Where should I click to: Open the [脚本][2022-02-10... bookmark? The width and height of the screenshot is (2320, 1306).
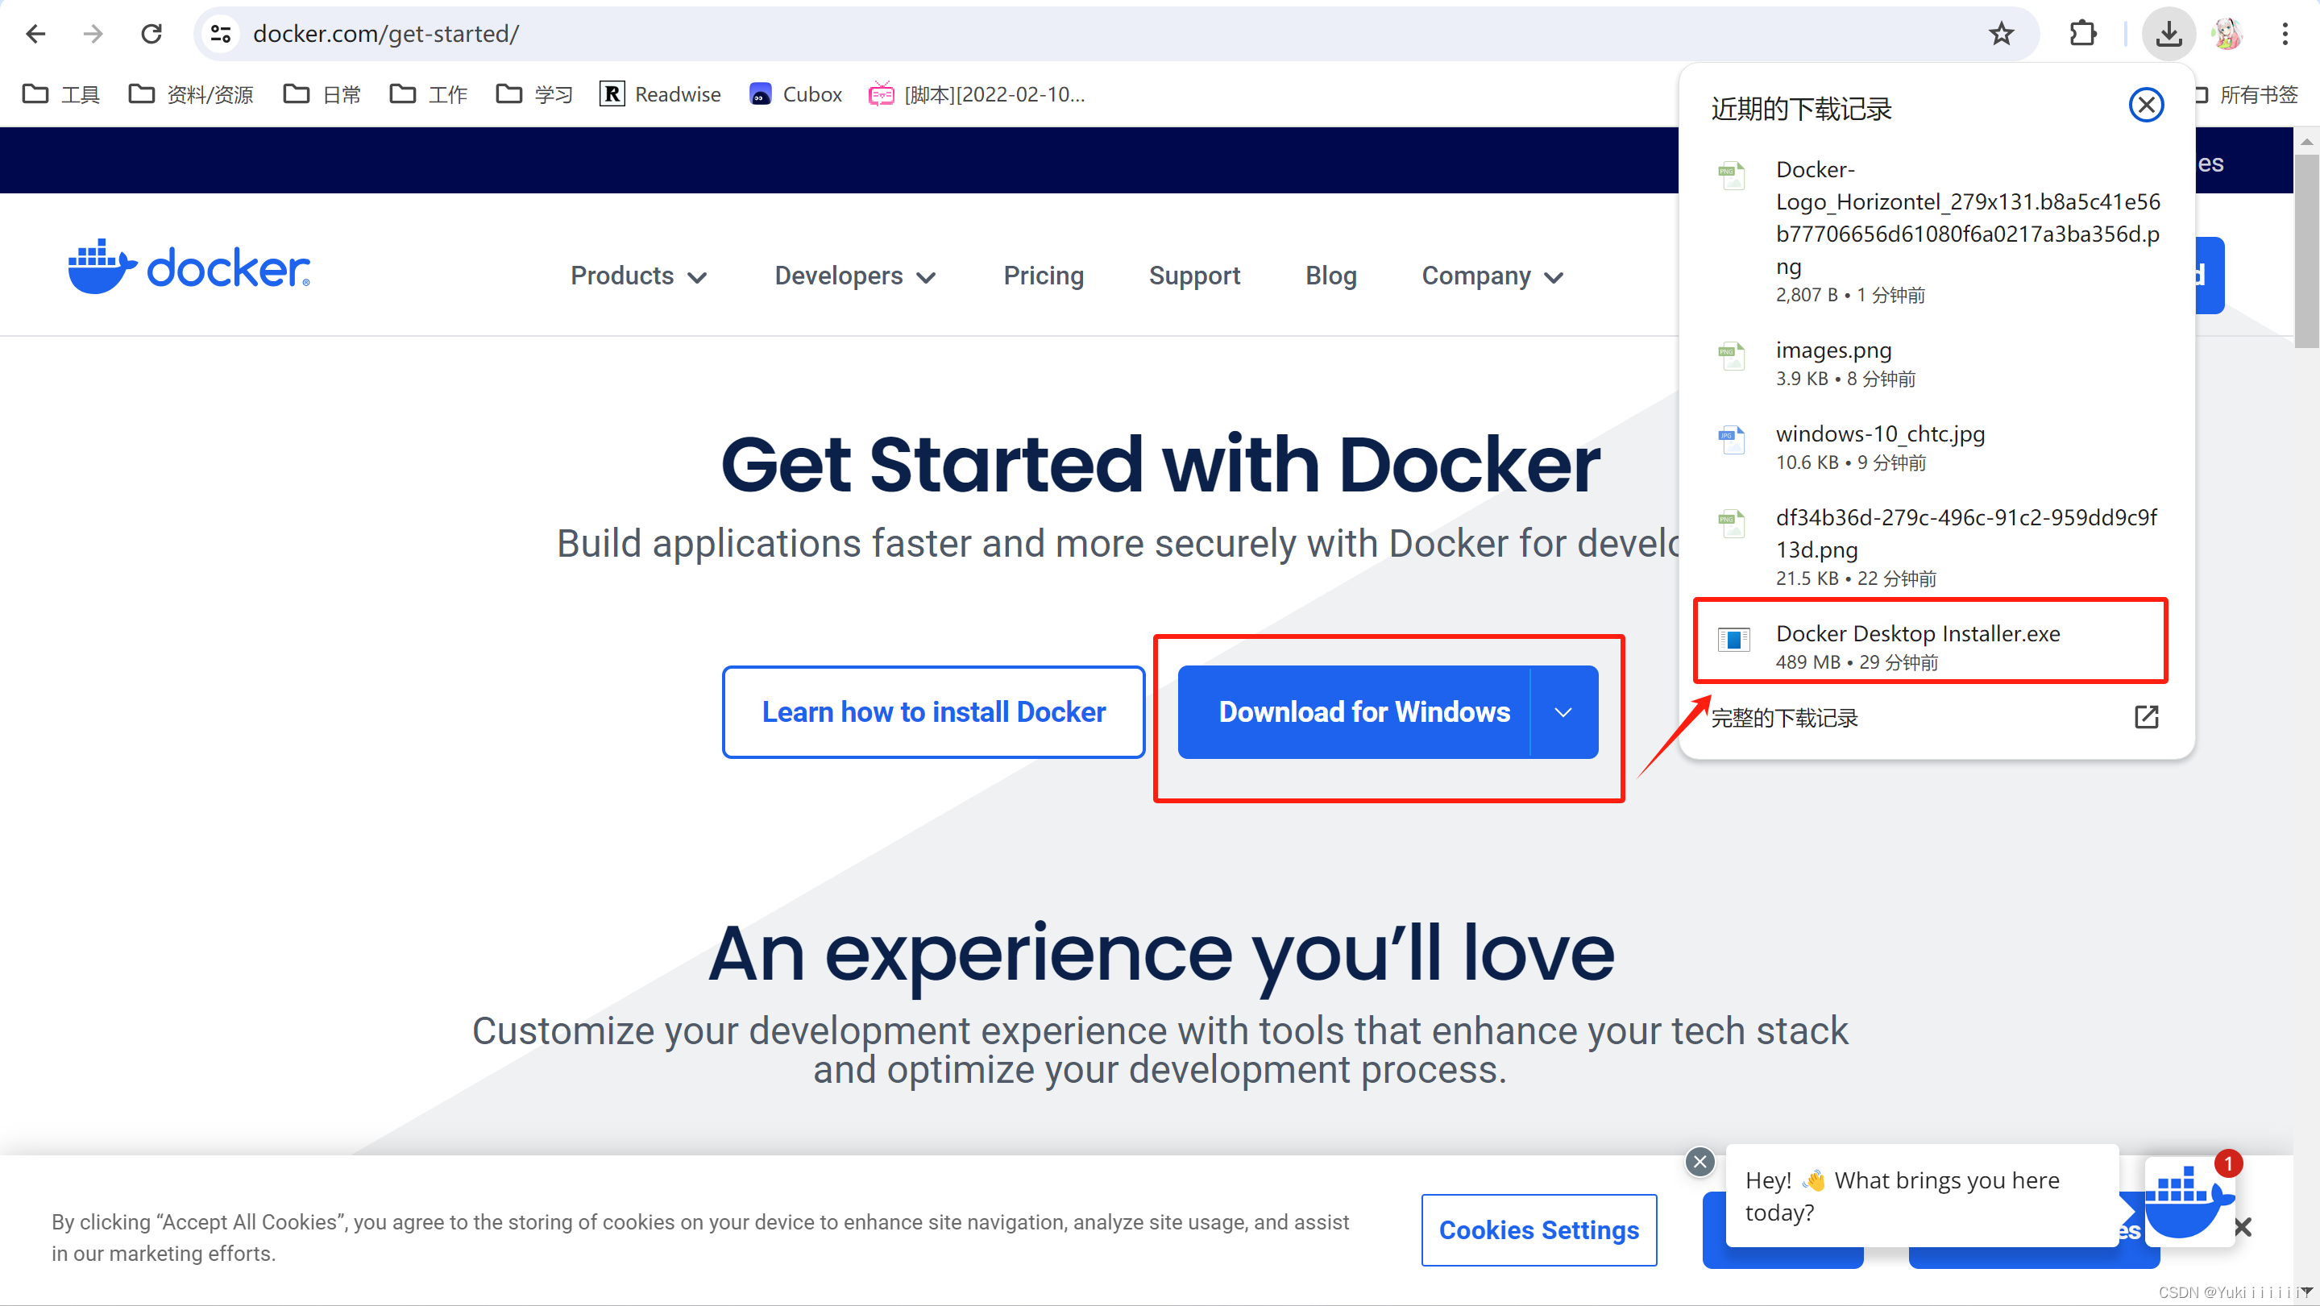(977, 94)
